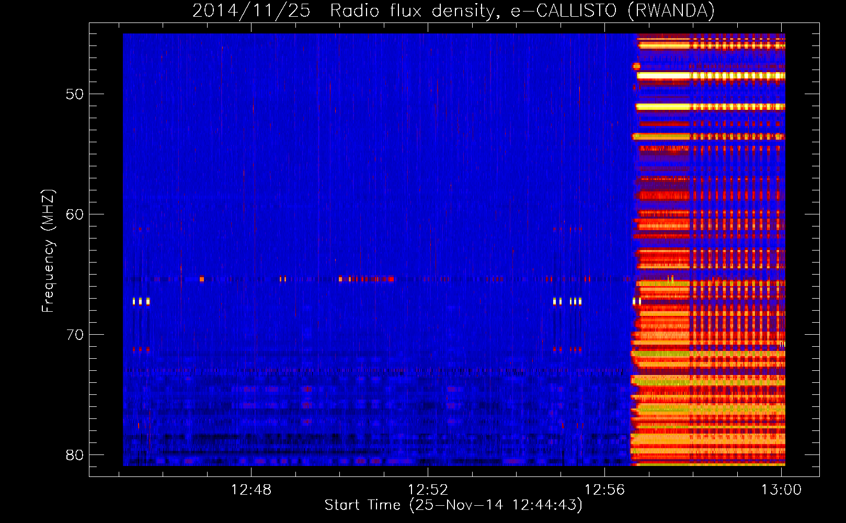
Task: Click the y-axis tick label '60'
Action: (75, 214)
